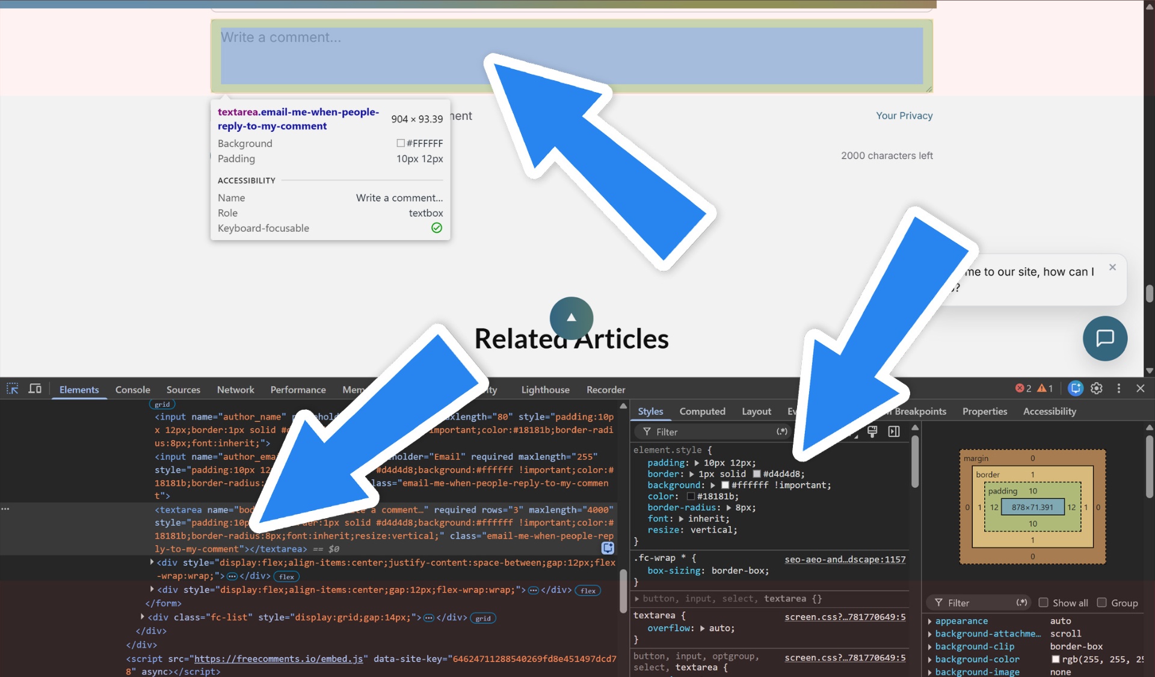The image size is (1155, 677).
Task: Switch to the Console tab
Action: click(132, 389)
